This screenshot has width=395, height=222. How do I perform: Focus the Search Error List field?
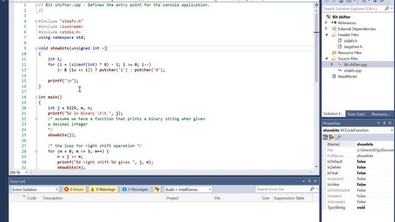pyautogui.click(x=283, y=189)
